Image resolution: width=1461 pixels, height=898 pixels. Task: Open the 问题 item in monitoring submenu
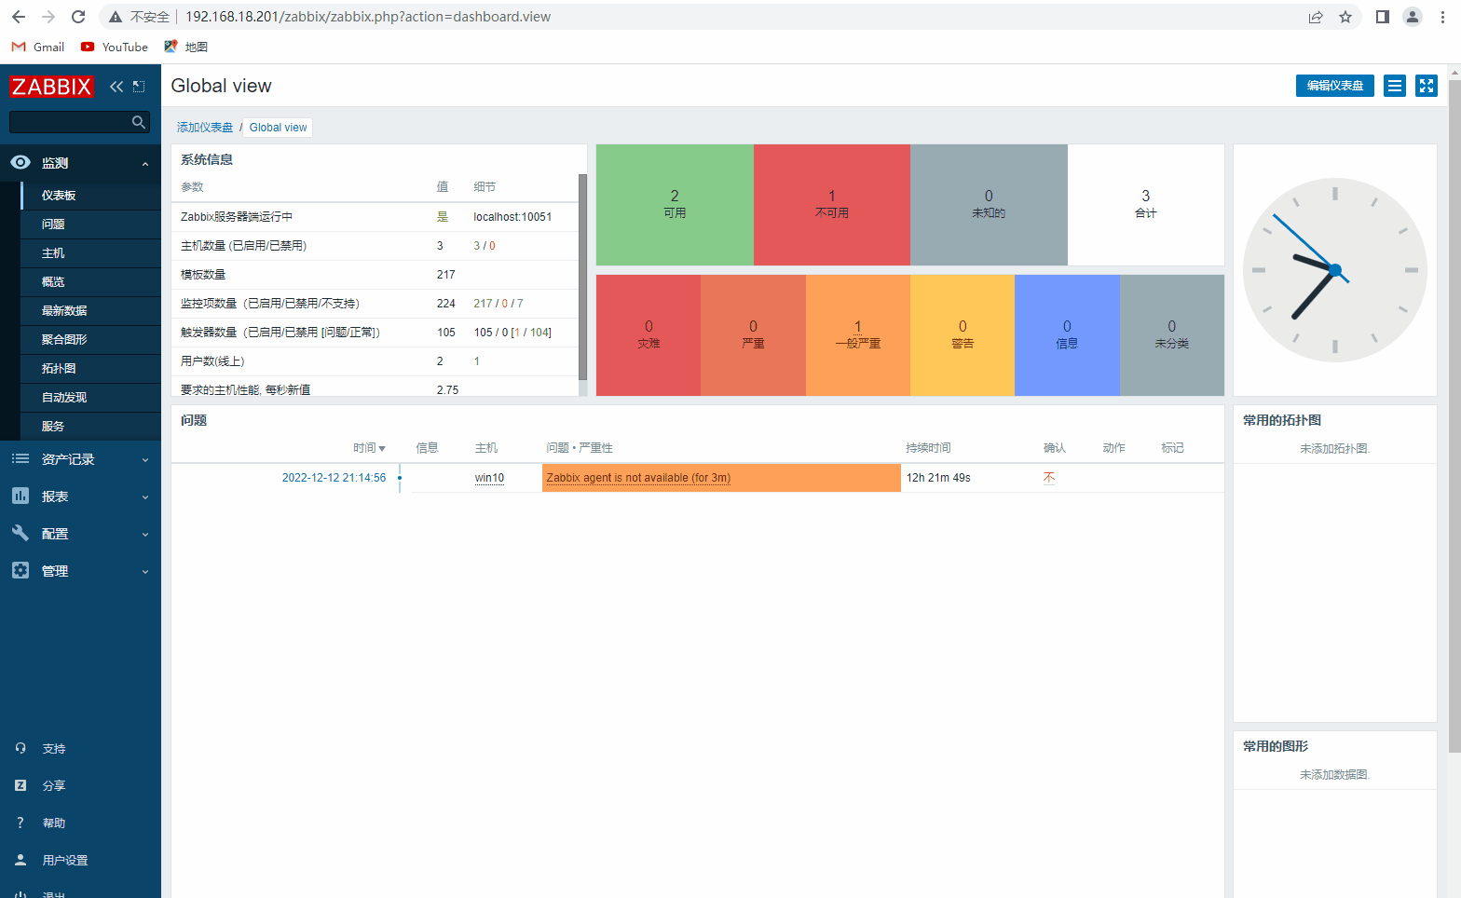click(53, 224)
